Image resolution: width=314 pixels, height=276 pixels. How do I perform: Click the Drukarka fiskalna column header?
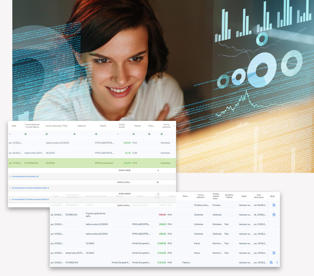tap(229, 196)
